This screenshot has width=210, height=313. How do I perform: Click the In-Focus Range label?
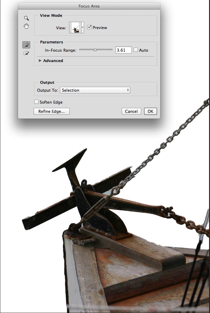(x=61, y=50)
